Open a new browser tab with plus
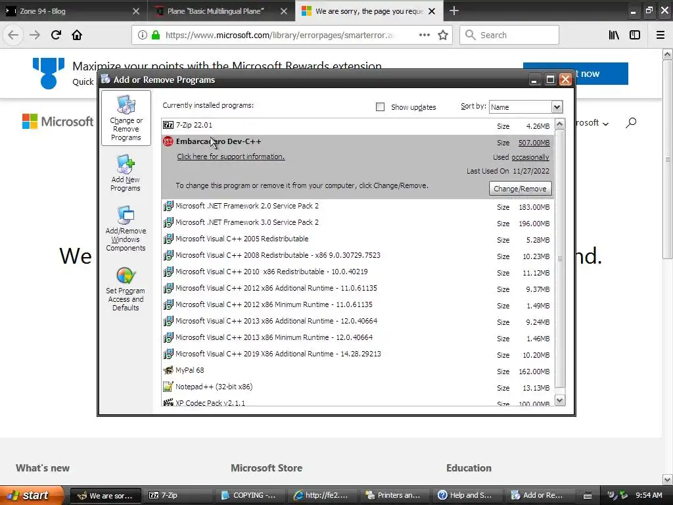The height and width of the screenshot is (505, 673). pyautogui.click(x=453, y=11)
